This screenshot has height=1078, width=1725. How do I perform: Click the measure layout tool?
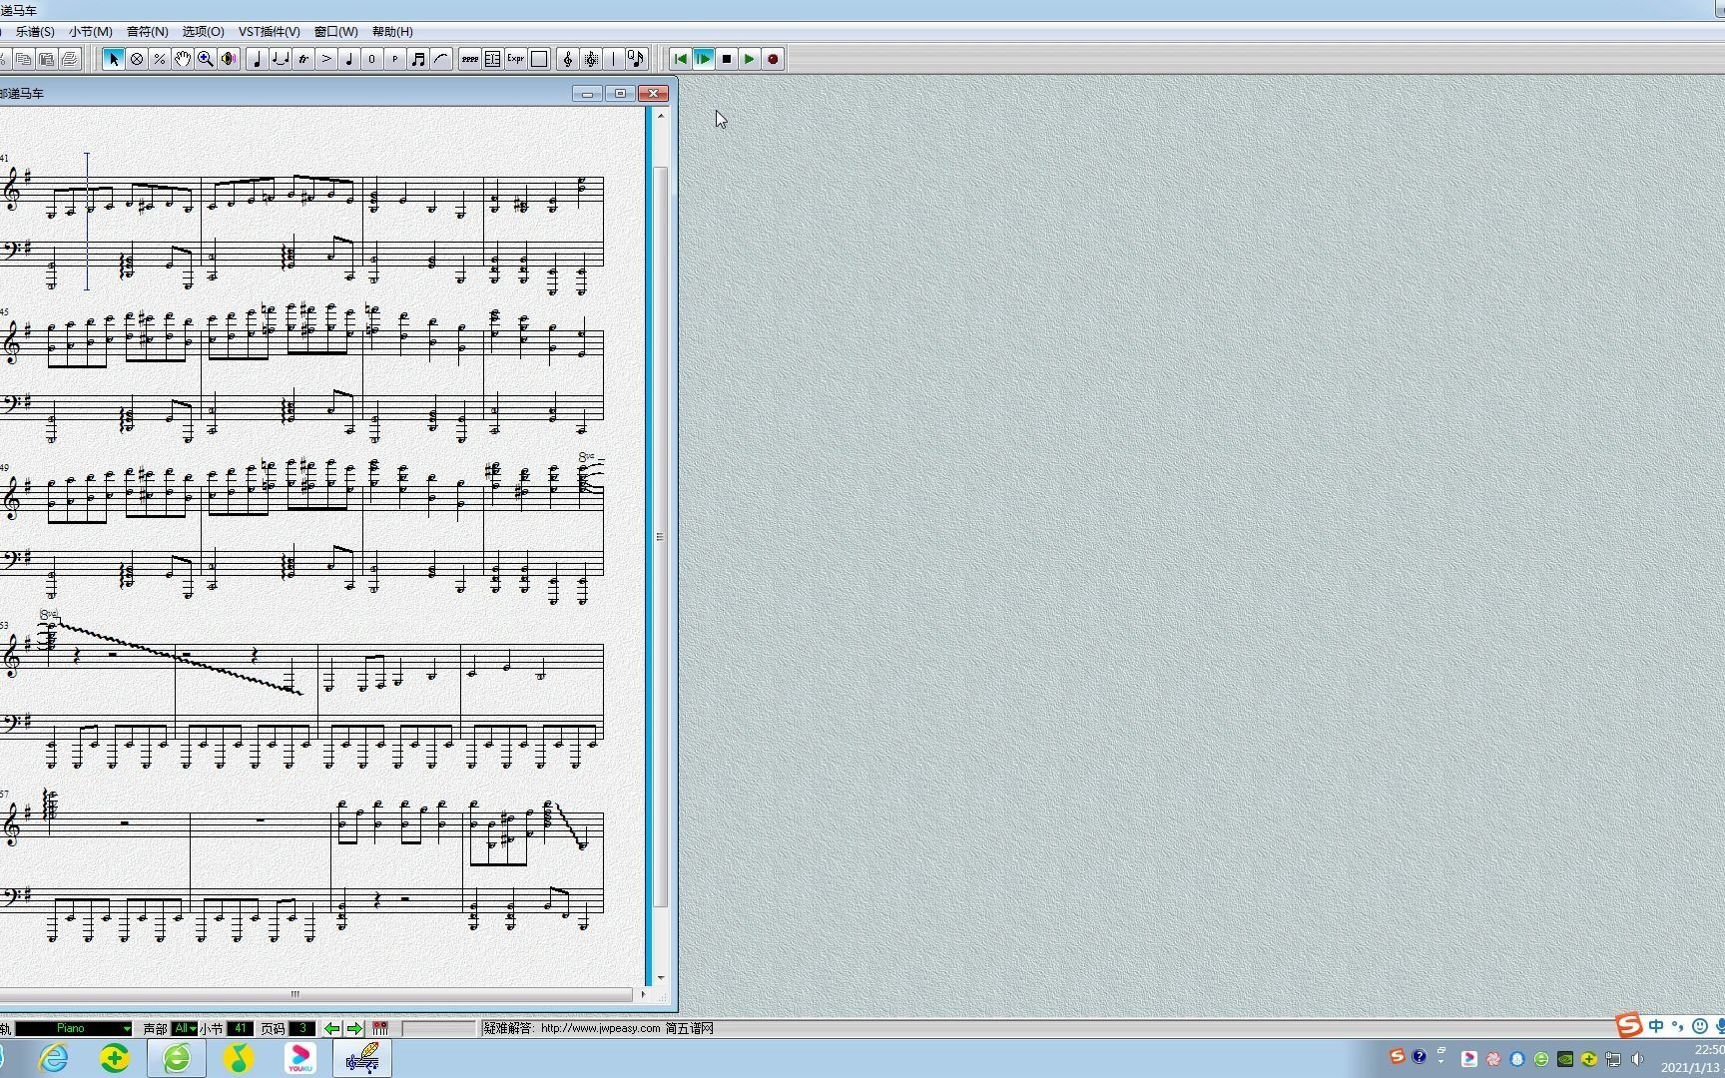click(493, 59)
